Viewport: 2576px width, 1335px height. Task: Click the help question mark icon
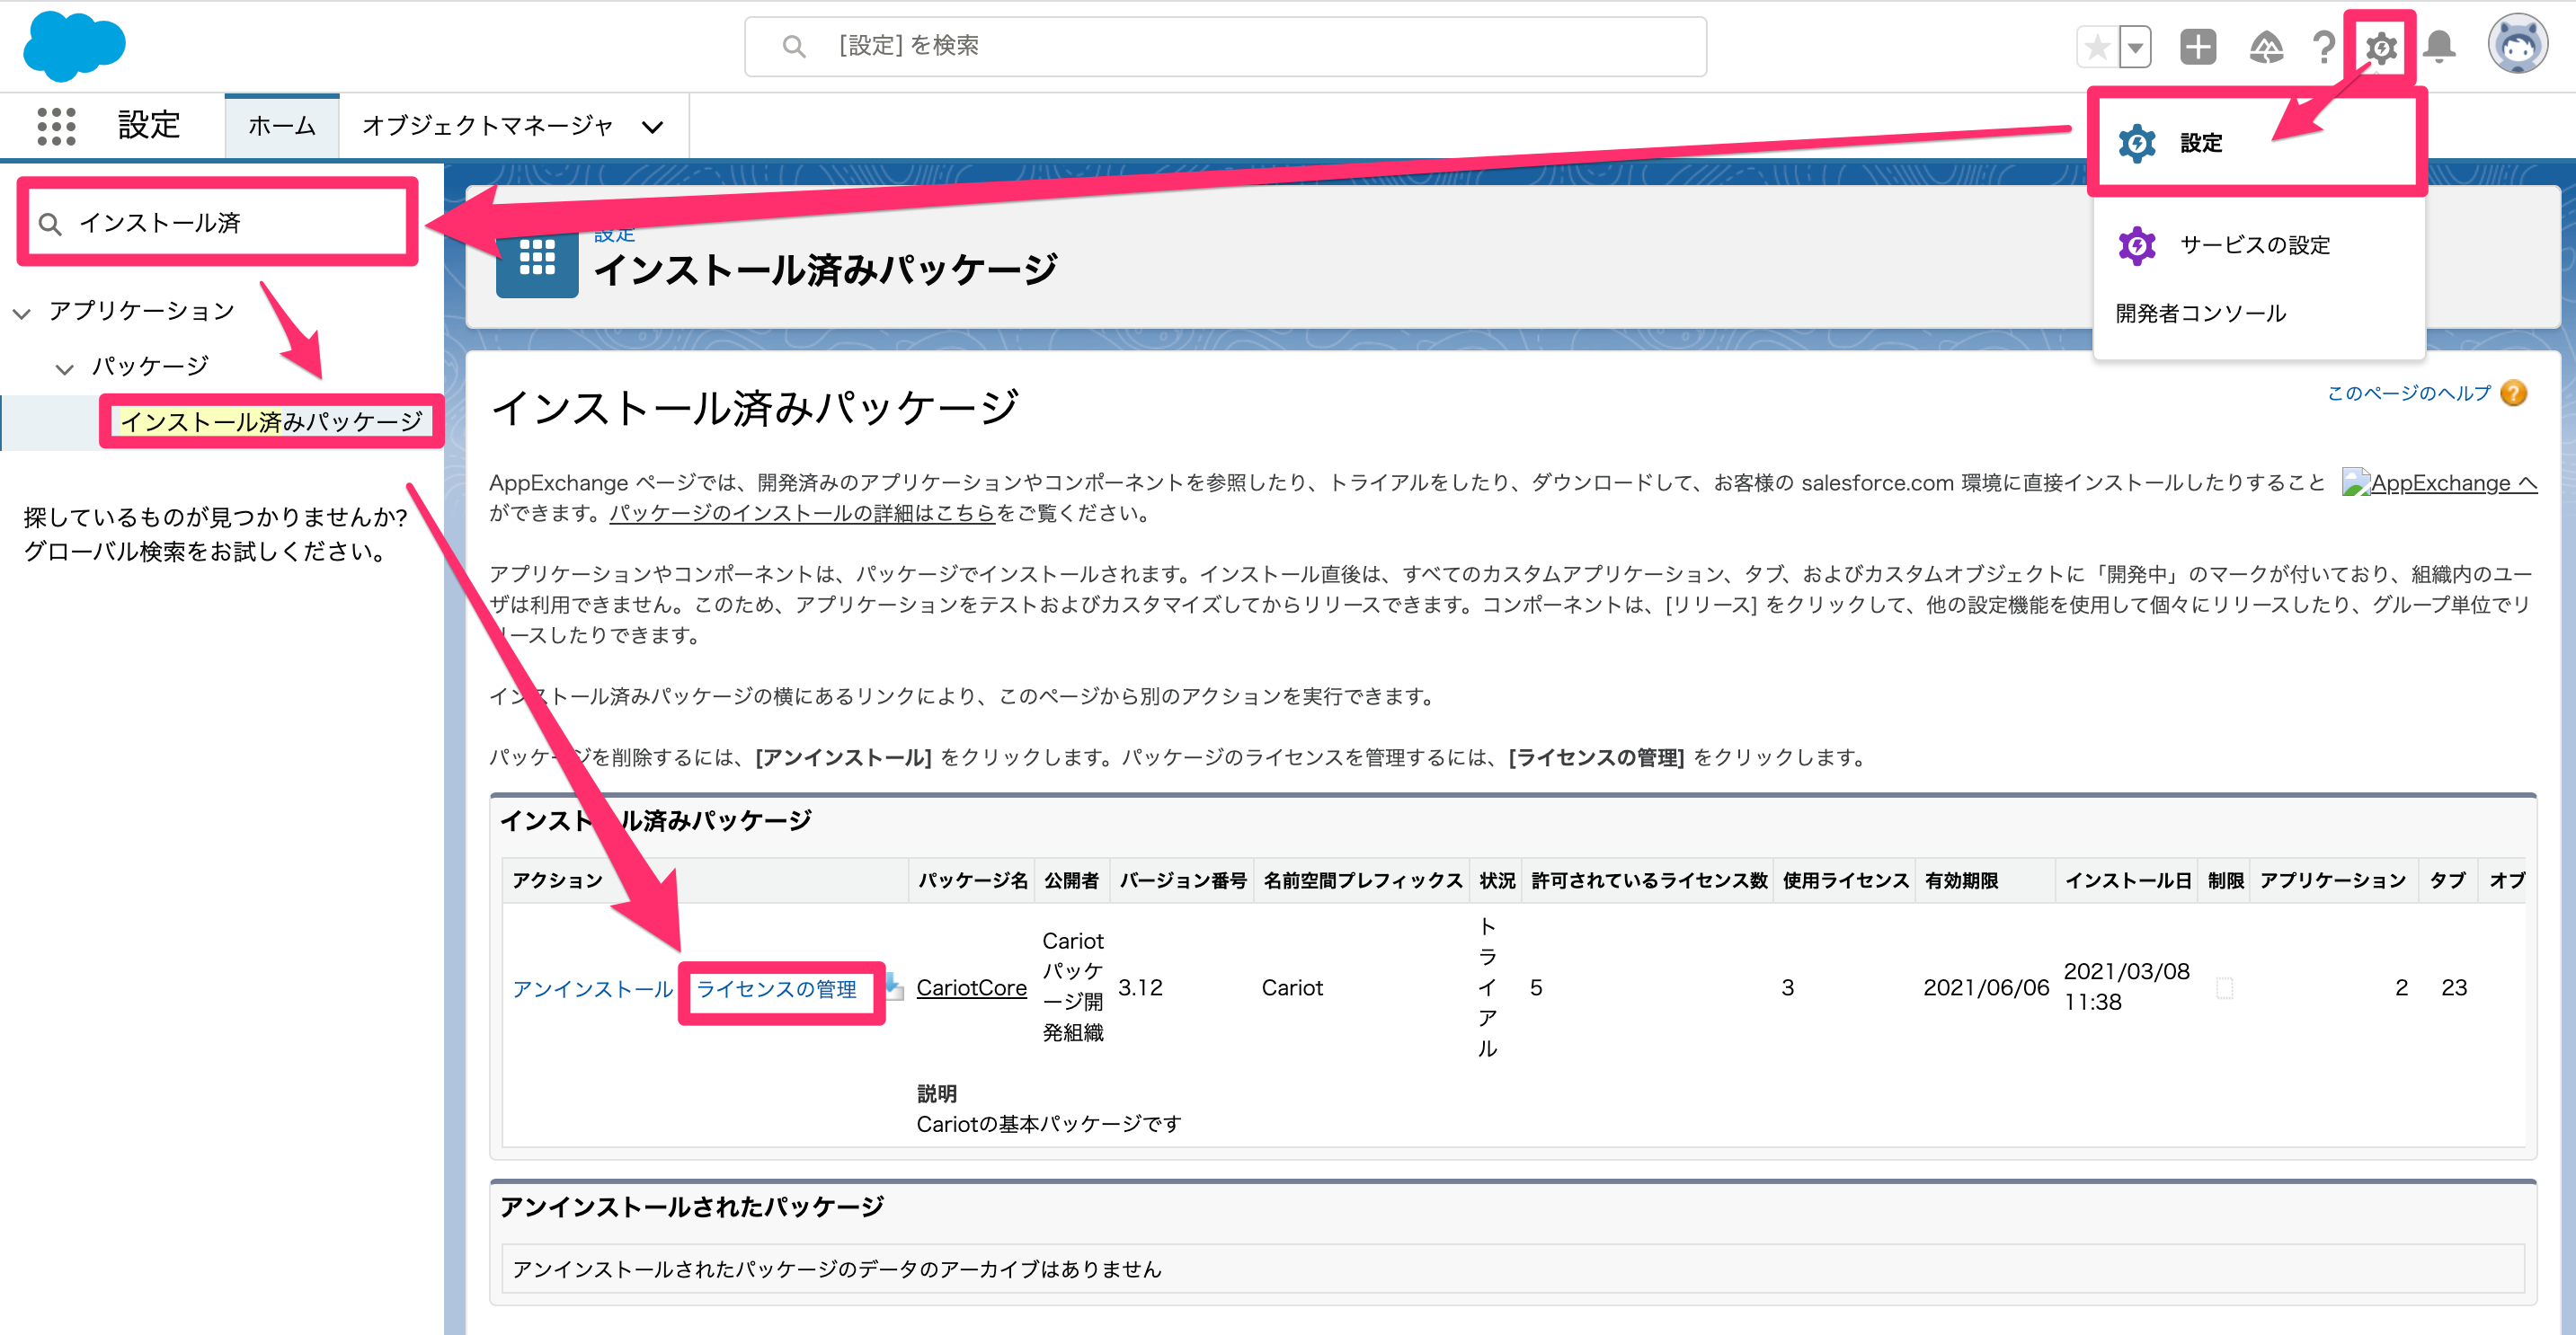tap(2325, 47)
